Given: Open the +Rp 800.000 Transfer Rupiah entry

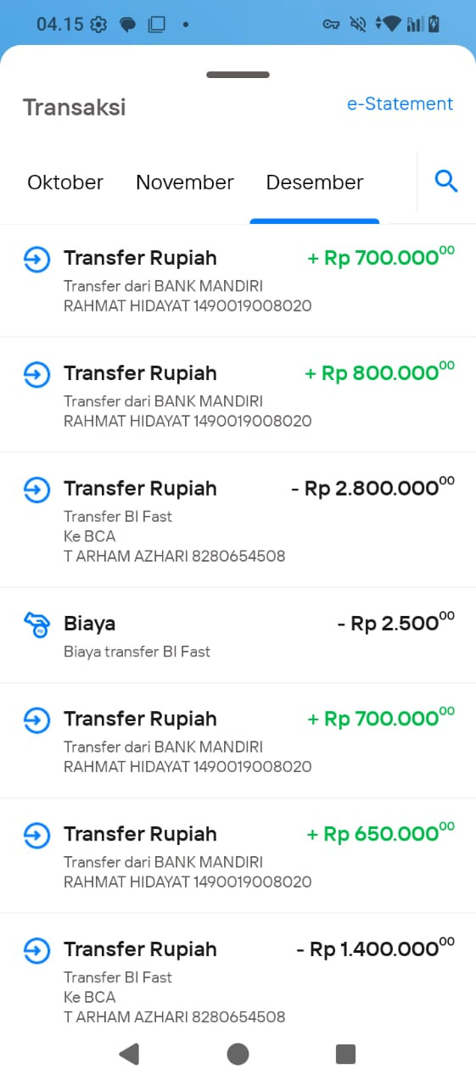Looking at the screenshot, I should [238, 395].
